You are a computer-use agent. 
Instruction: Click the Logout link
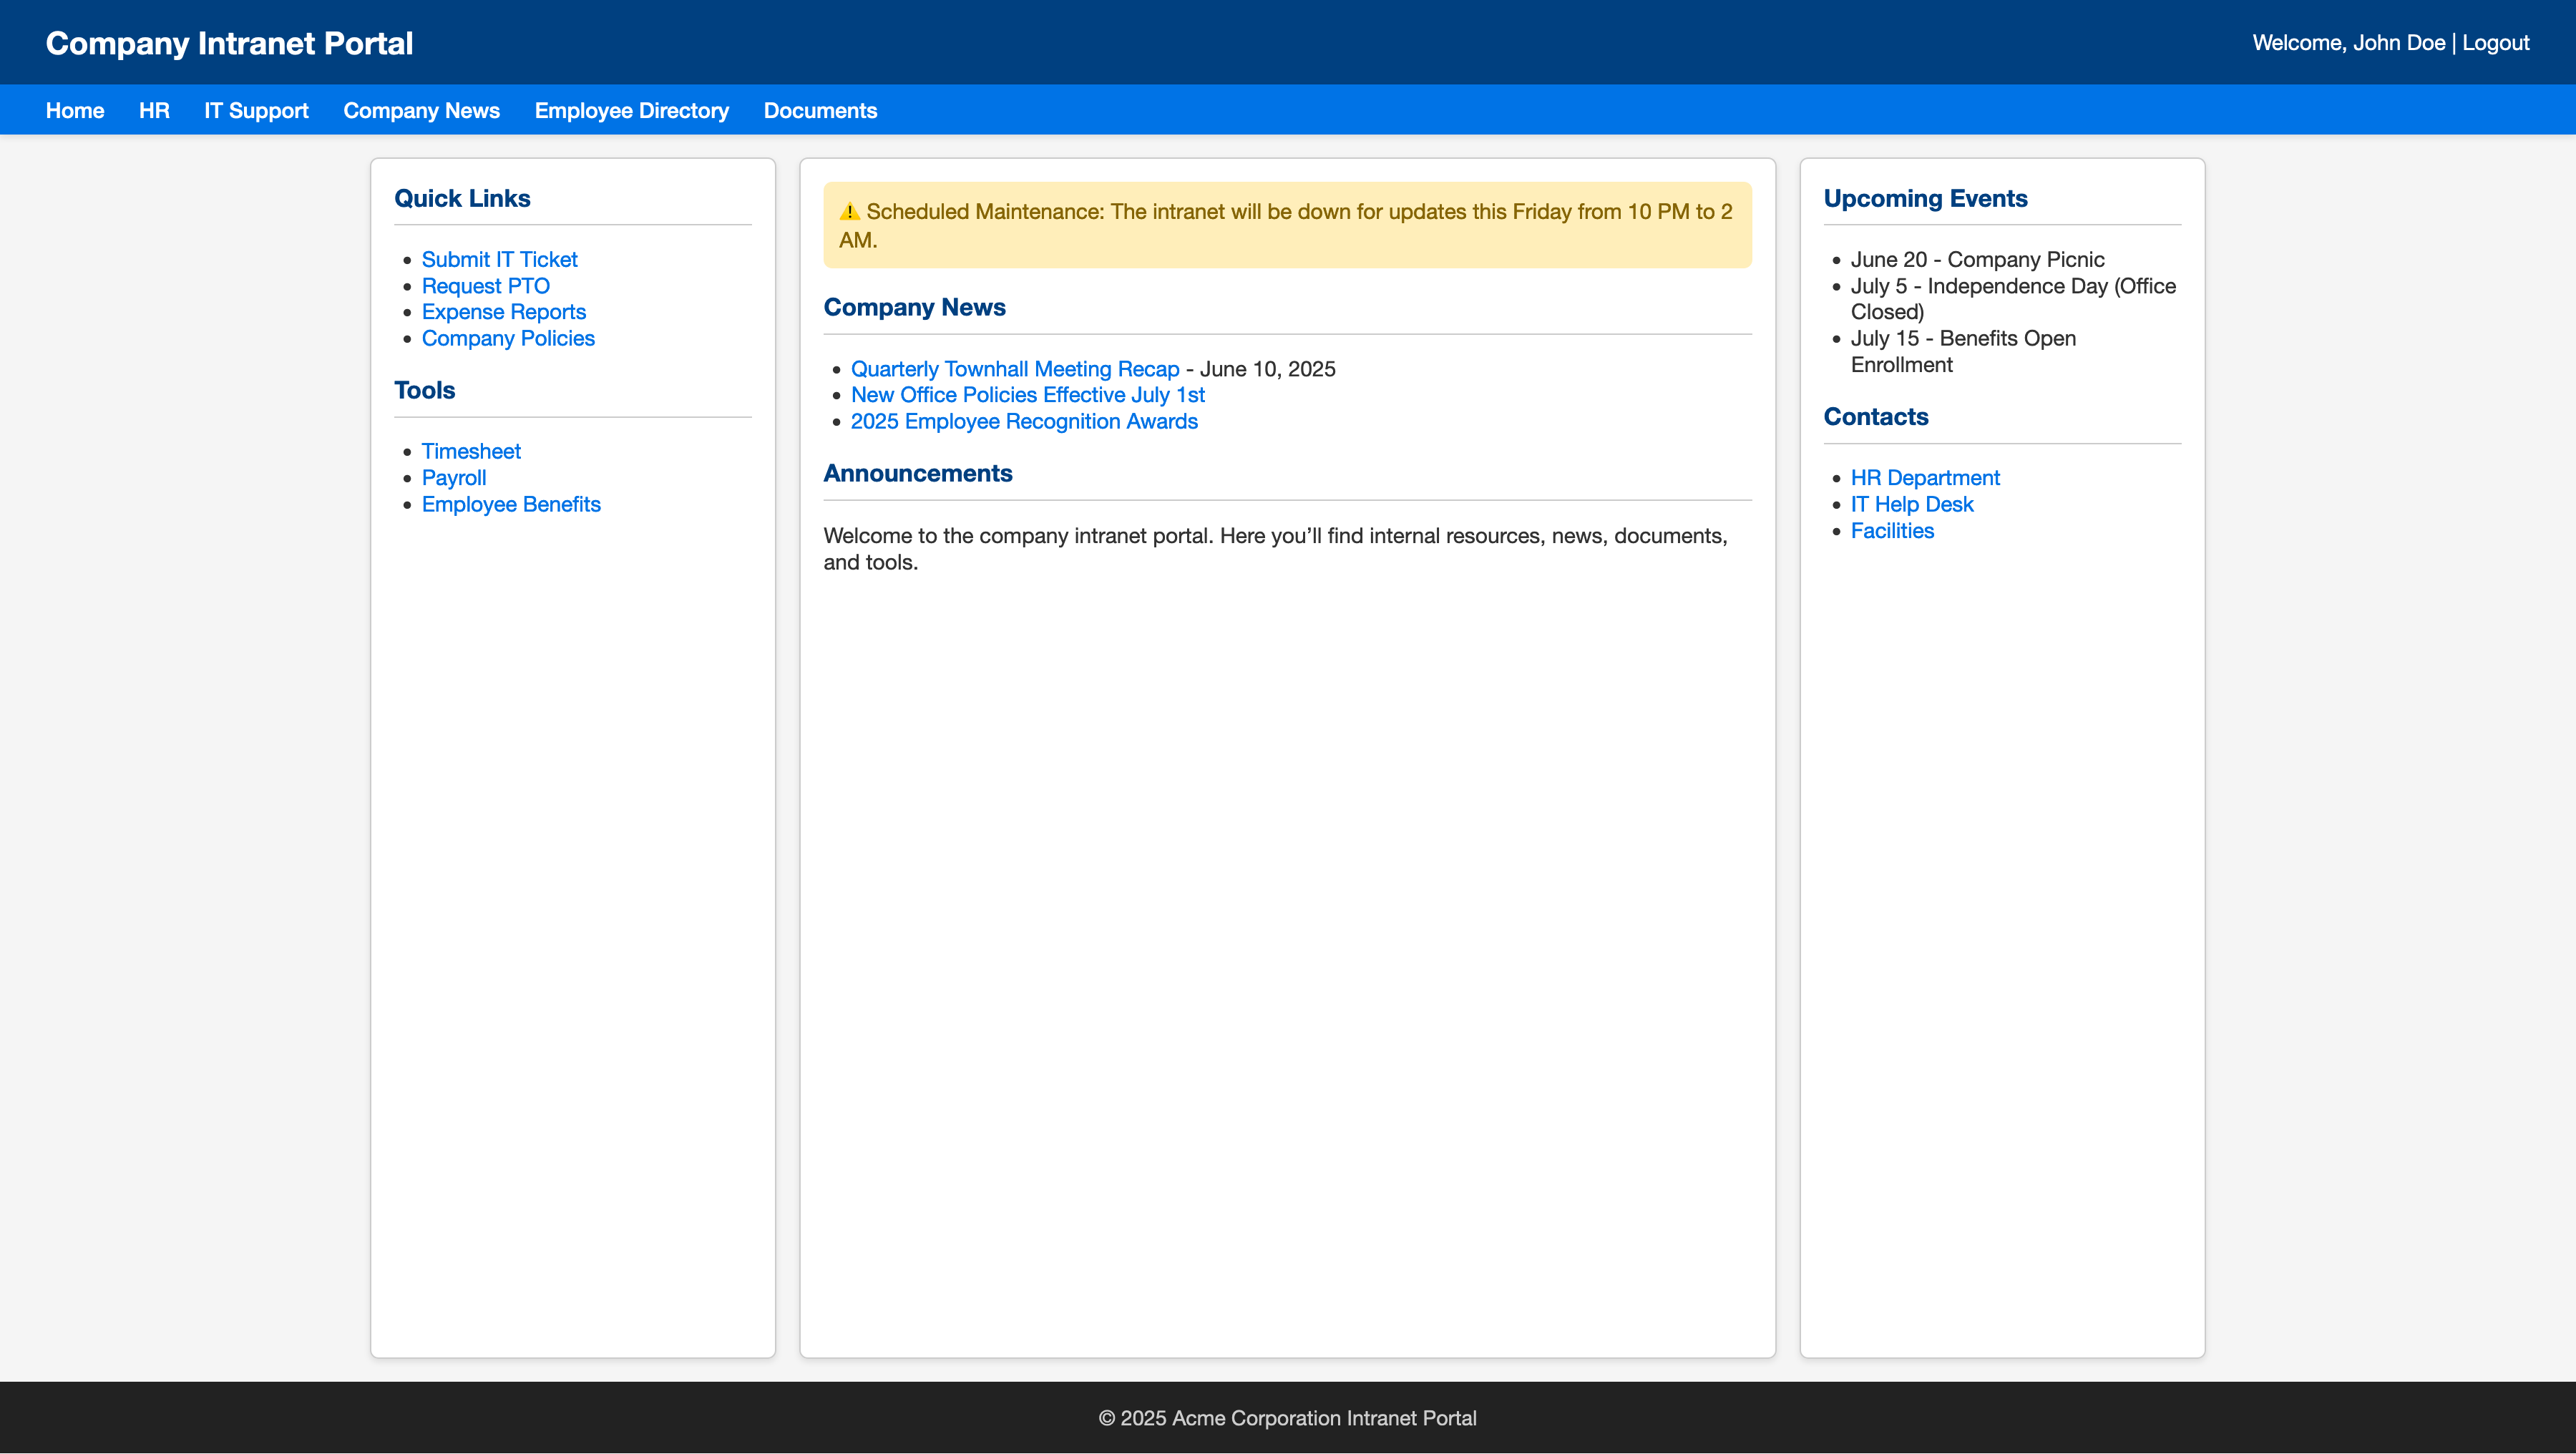[x=2496, y=42]
